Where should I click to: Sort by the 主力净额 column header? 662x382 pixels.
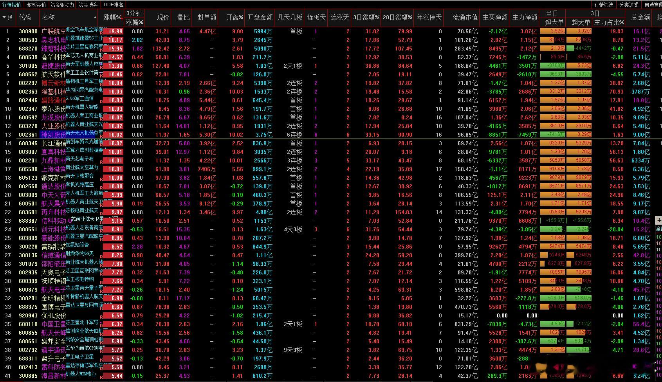coord(525,18)
